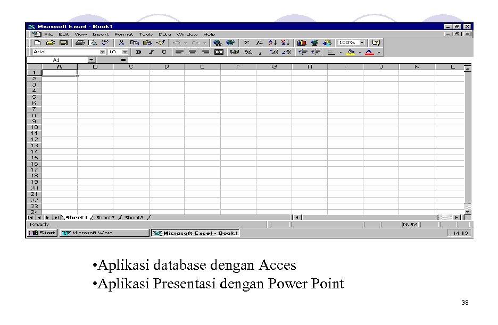Open the Drawing toolbar icon
Viewport: 498px width, 325px height.
327,43
